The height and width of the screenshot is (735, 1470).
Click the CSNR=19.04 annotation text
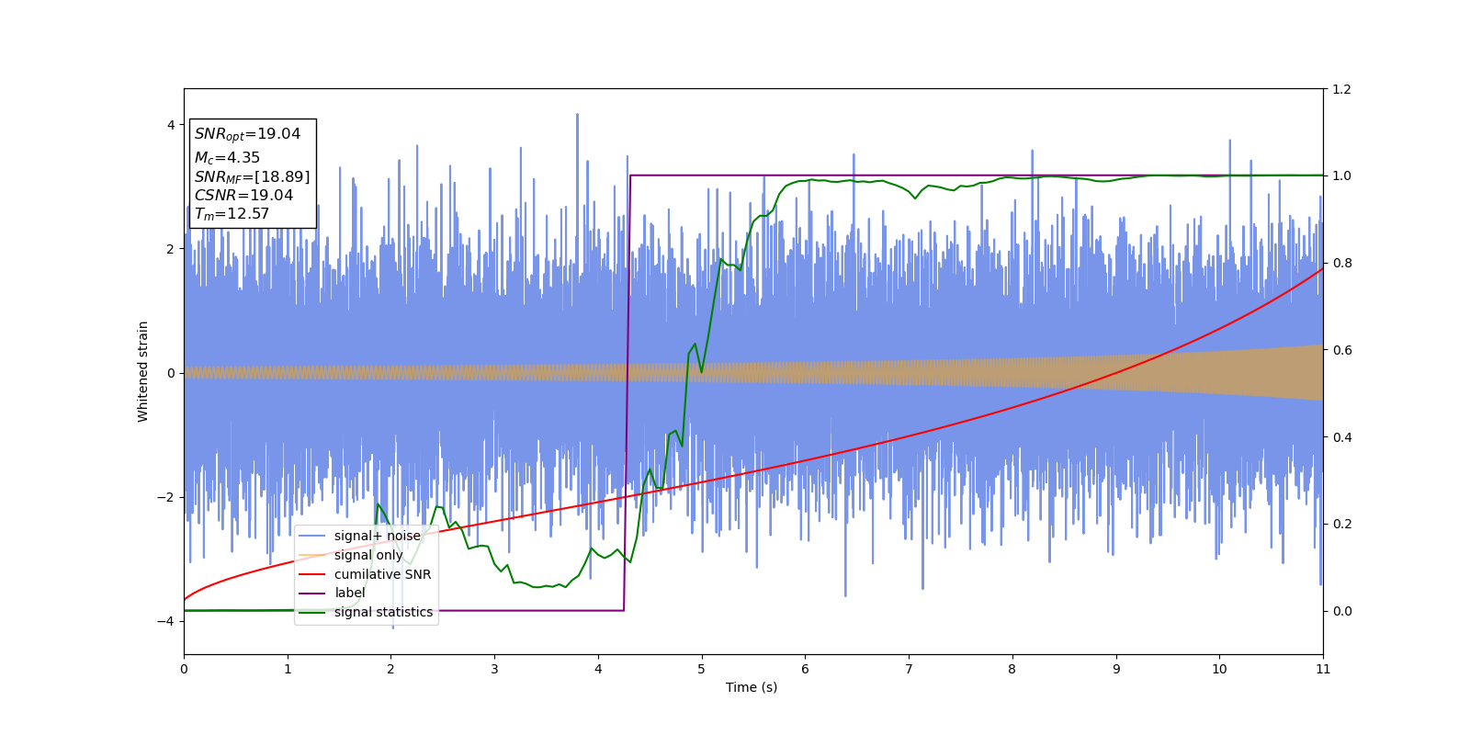pos(243,196)
